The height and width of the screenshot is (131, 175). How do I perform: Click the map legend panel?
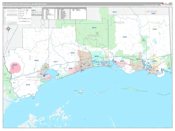(17, 16)
